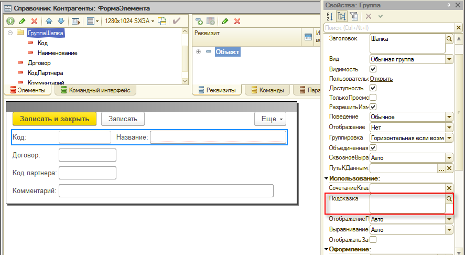
Task: Pin the Свойства panel
Action: (448, 5)
